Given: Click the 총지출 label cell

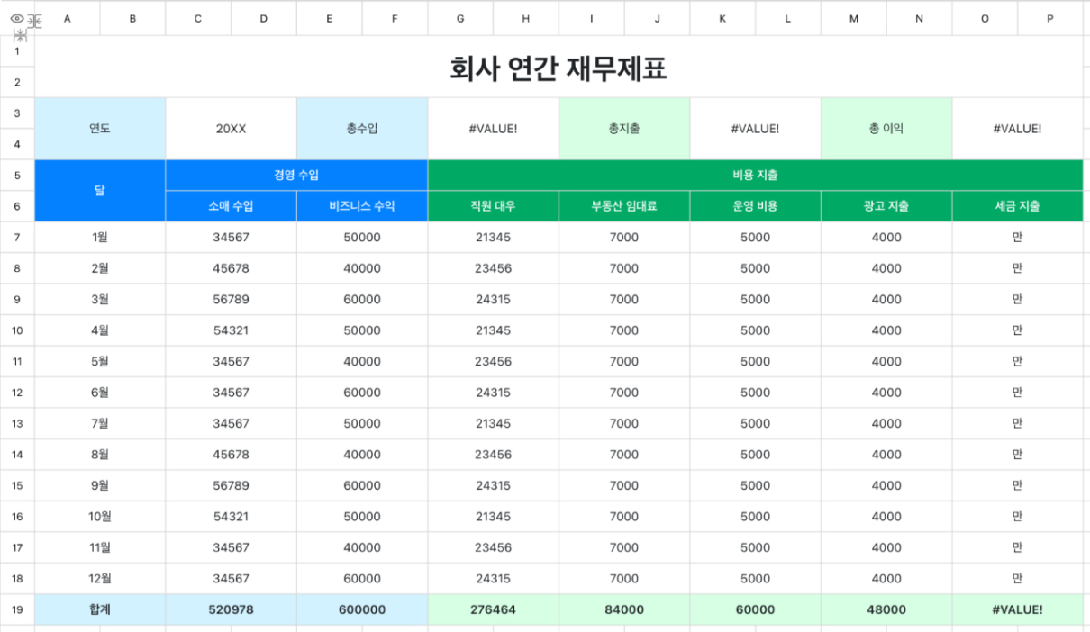Looking at the screenshot, I should (624, 129).
